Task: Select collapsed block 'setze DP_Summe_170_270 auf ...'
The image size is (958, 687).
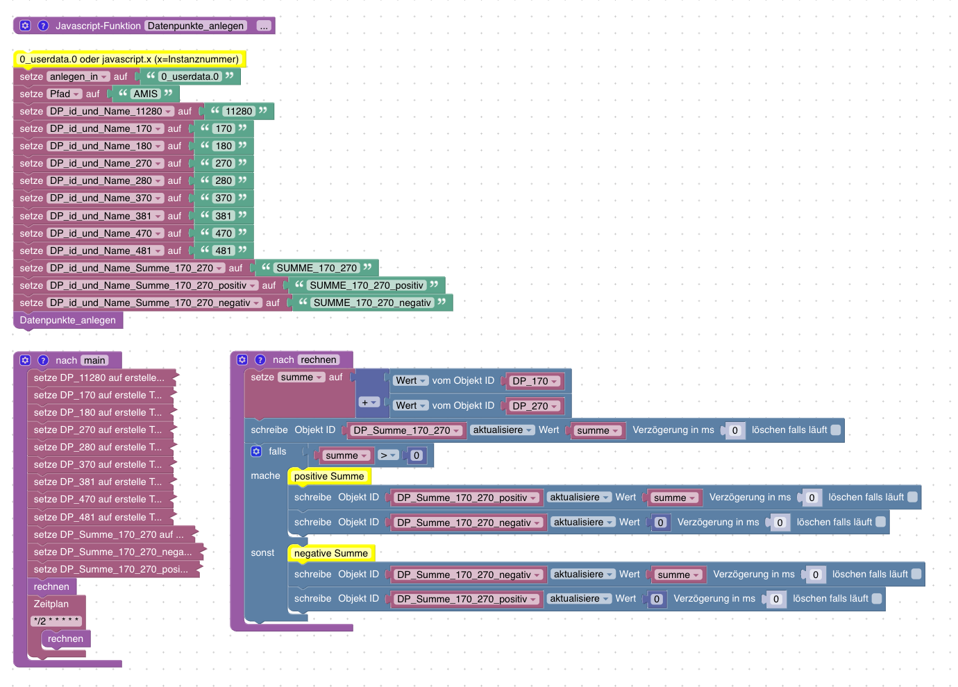Action: pos(112,534)
